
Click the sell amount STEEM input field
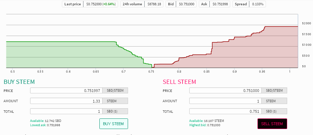click(225, 101)
